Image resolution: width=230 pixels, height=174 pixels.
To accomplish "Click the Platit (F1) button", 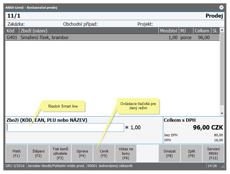I will tap(16, 153).
